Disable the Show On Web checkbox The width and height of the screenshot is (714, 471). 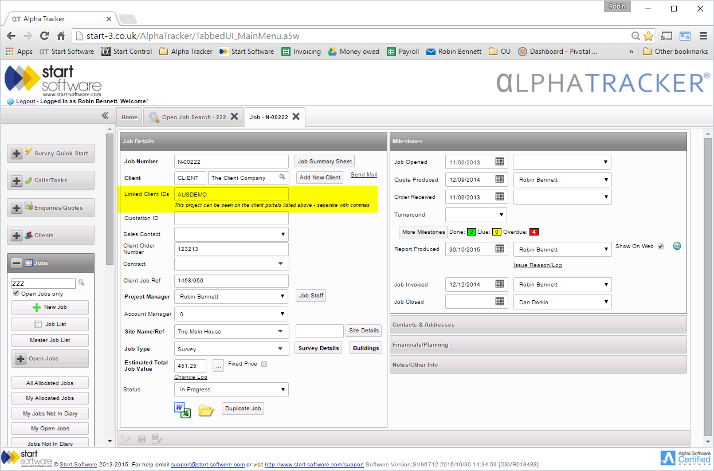pyautogui.click(x=661, y=246)
